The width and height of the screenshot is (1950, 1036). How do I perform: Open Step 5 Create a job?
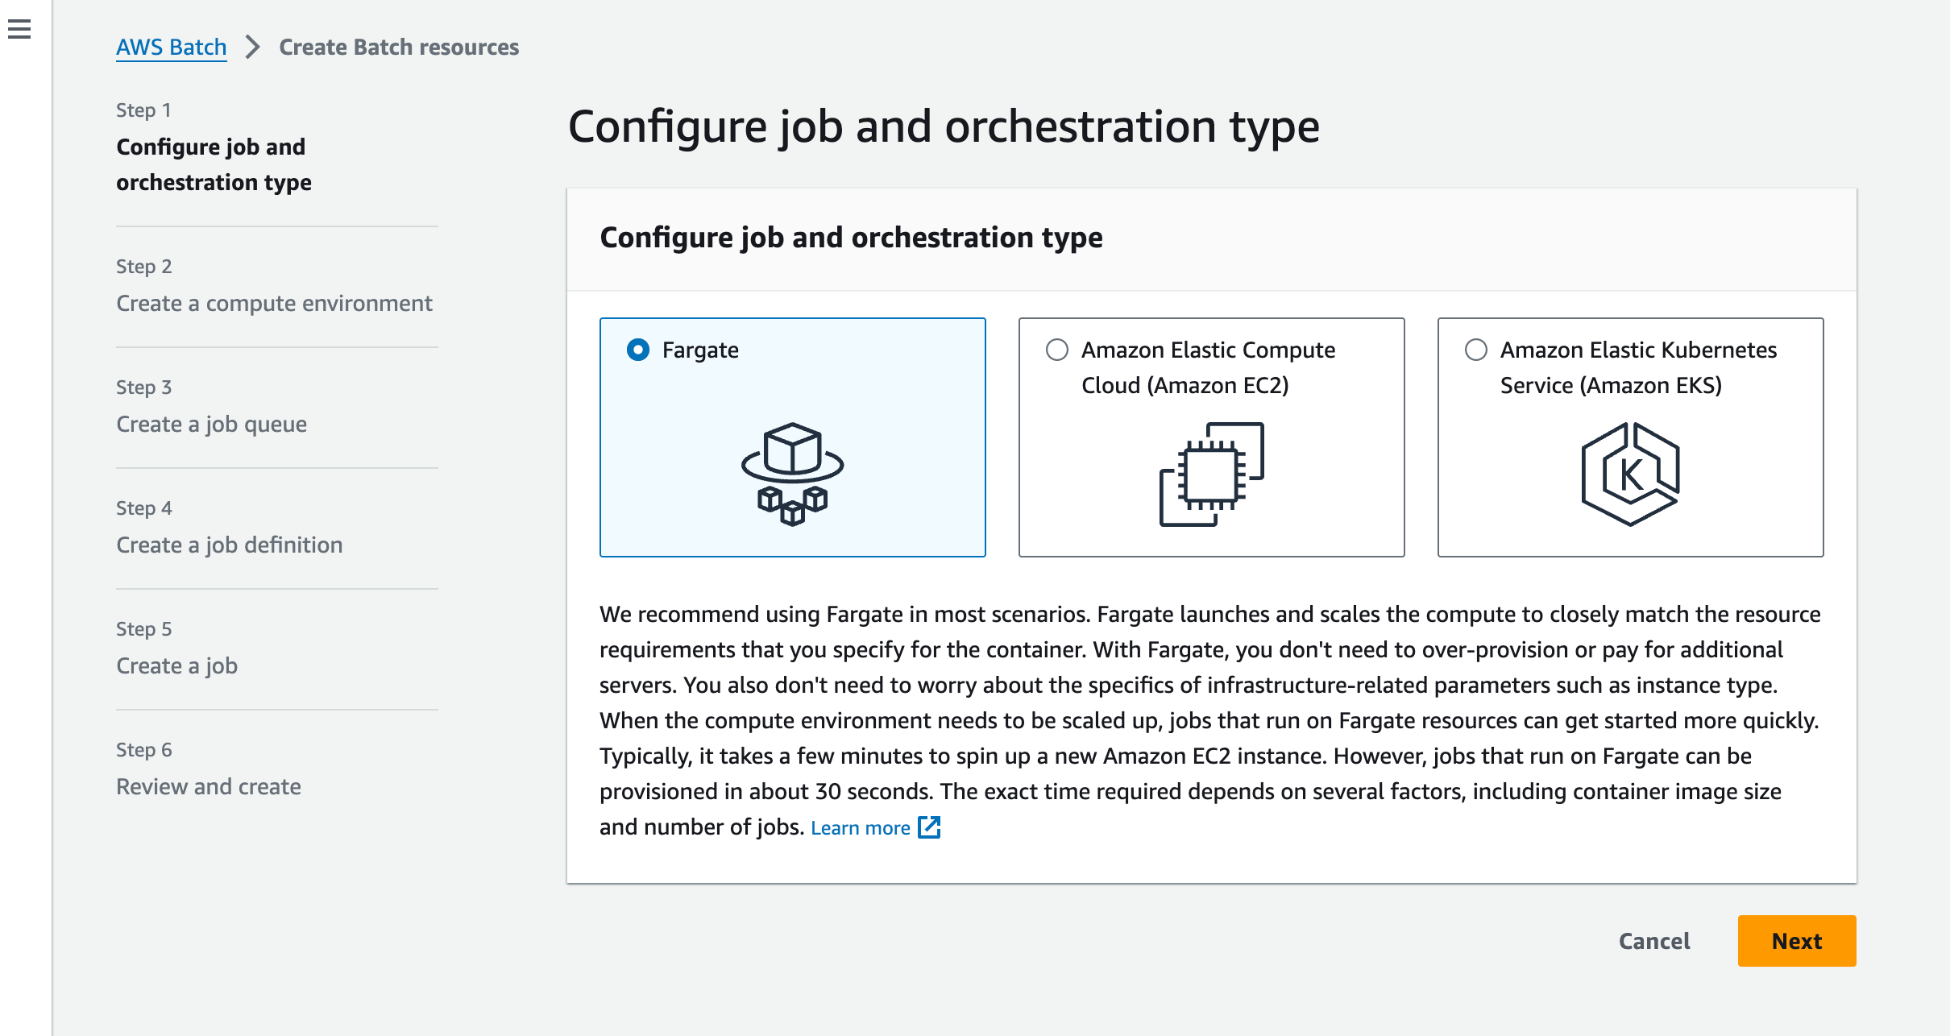tap(176, 666)
